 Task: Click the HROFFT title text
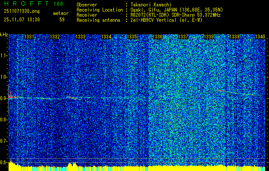click(x=27, y=3)
